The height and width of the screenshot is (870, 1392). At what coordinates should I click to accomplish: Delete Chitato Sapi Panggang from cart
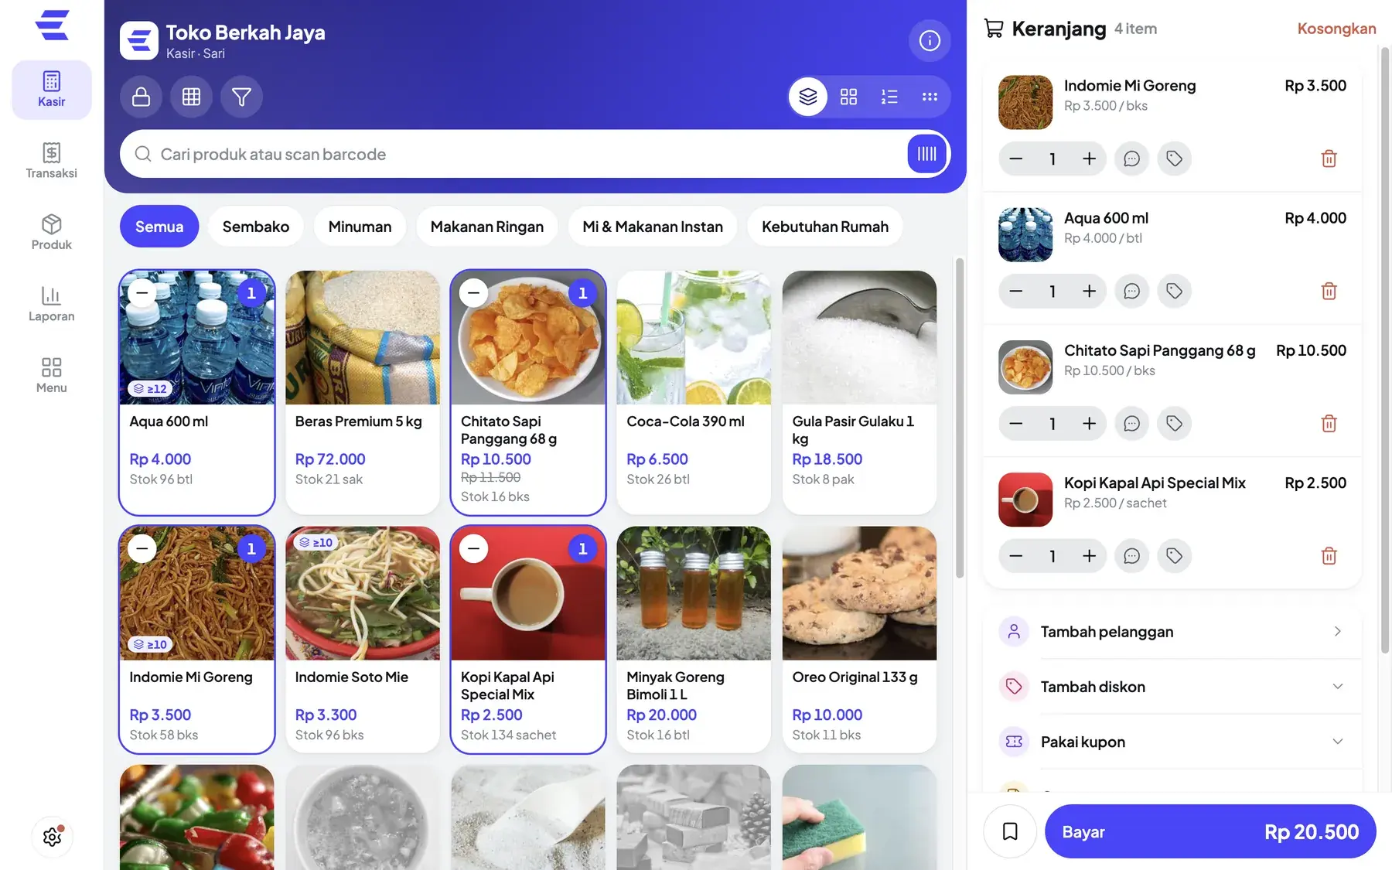click(1329, 423)
